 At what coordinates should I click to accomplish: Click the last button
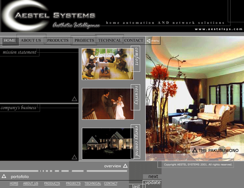pos(136,186)
